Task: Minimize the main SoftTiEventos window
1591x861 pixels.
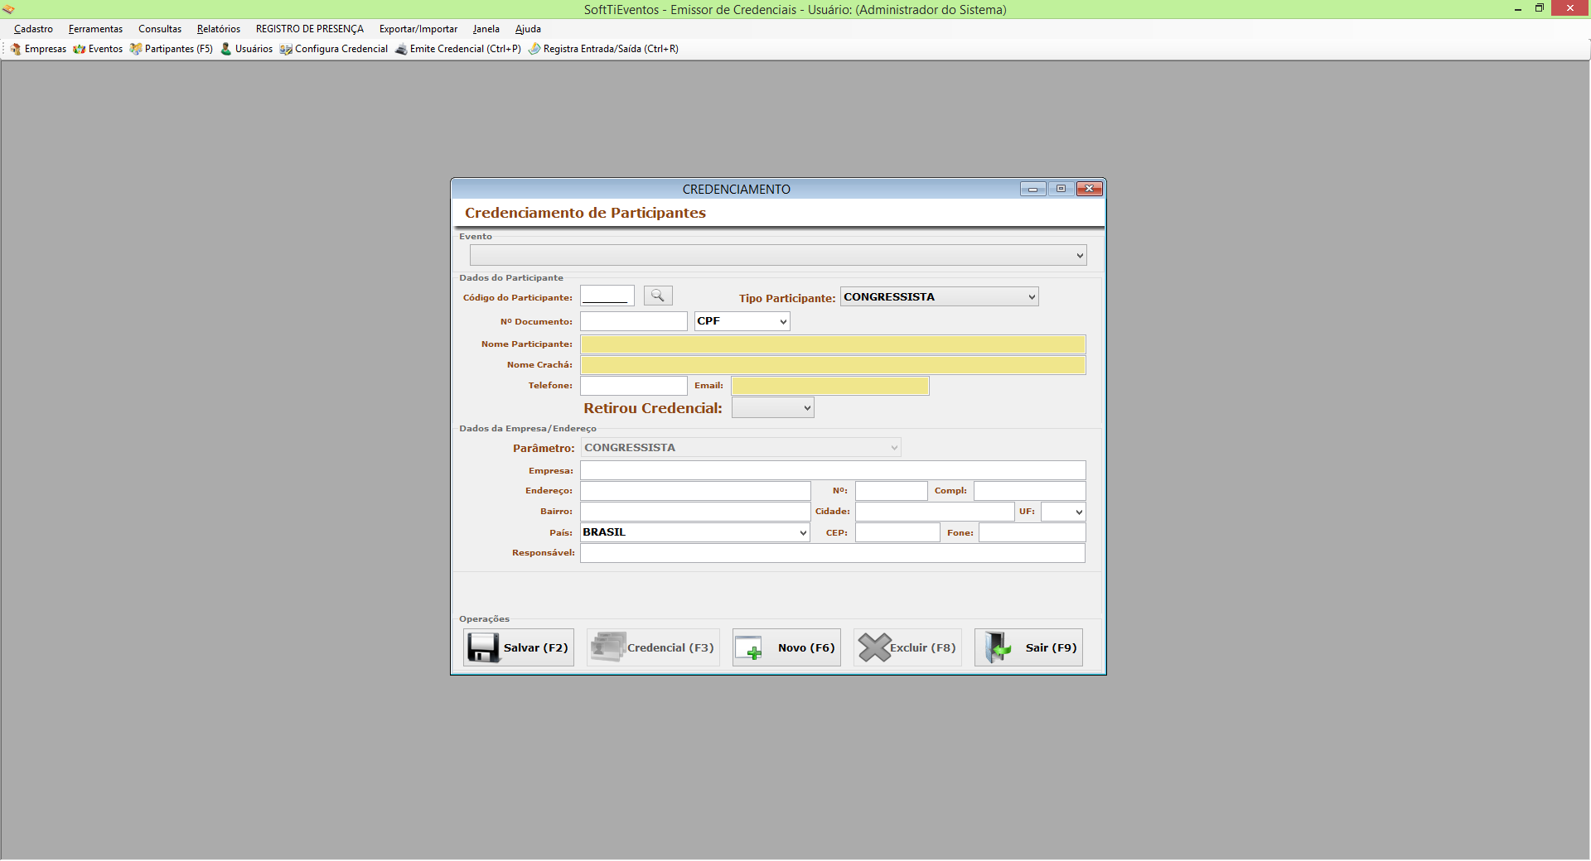Action: click(x=1518, y=8)
